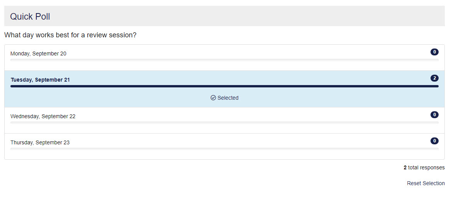Click the bold number before total responses
The width and height of the screenshot is (451, 199).
[x=405, y=167]
